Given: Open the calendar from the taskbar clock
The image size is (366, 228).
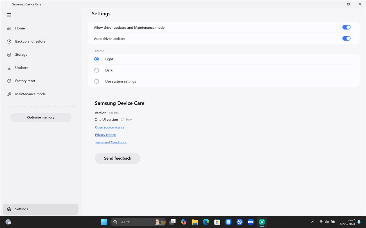Looking at the screenshot, I should [347, 222].
